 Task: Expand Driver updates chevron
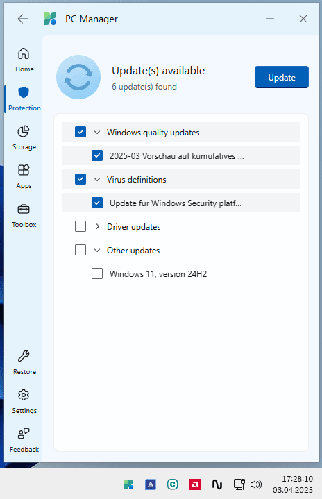(97, 226)
